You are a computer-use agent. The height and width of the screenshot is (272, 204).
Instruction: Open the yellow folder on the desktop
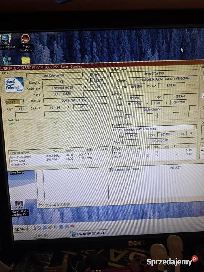(x=26, y=60)
